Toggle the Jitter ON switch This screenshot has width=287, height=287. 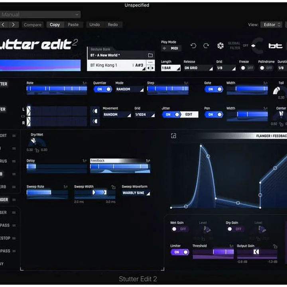coord(171,114)
